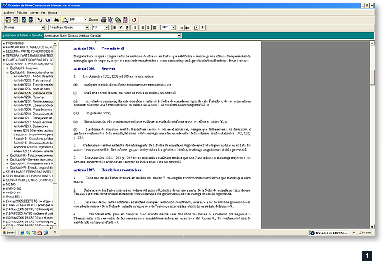Toggle bold formatting
385x267 pixels.
[x=115, y=28]
